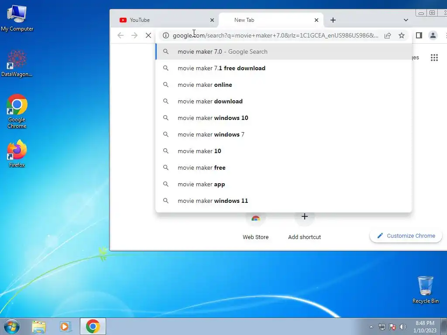This screenshot has height=335, width=447.
Task: Open Action Center flag icon
Action: click(392, 327)
